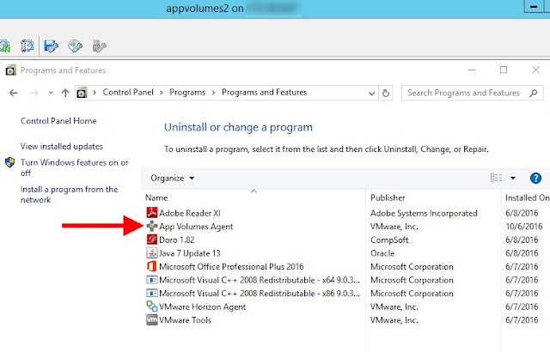Open Install a program from the network

(x=69, y=194)
